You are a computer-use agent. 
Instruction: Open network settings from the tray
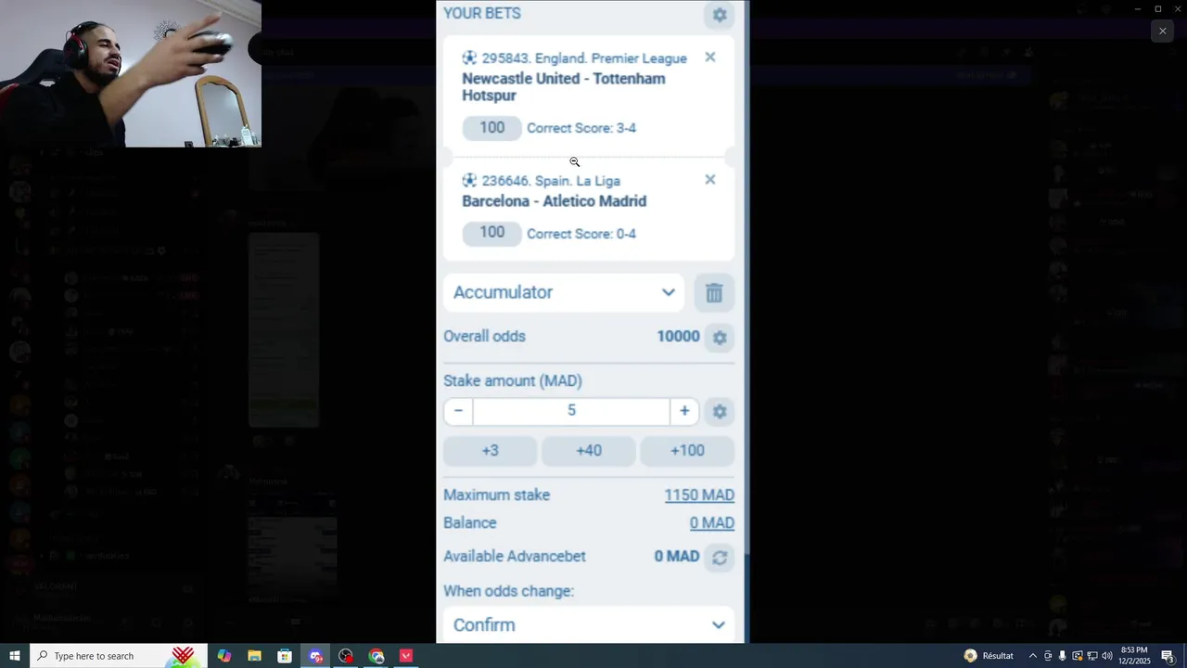coord(1092,656)
